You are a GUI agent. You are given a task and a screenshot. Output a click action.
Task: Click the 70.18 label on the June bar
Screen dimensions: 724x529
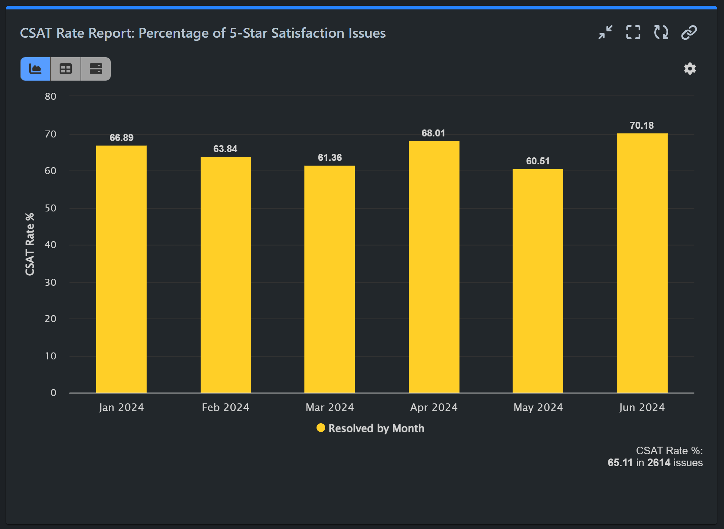pyautogui.click(x=642, y=125)
